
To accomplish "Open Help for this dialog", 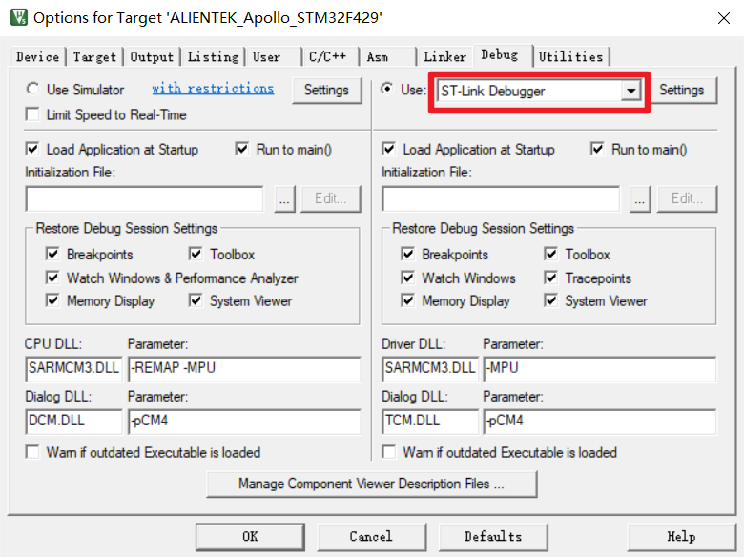I will (681, 537).
